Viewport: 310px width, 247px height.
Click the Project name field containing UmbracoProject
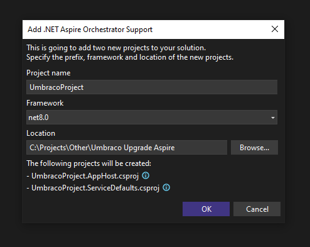pyautogui.click(x=152, y=87)
